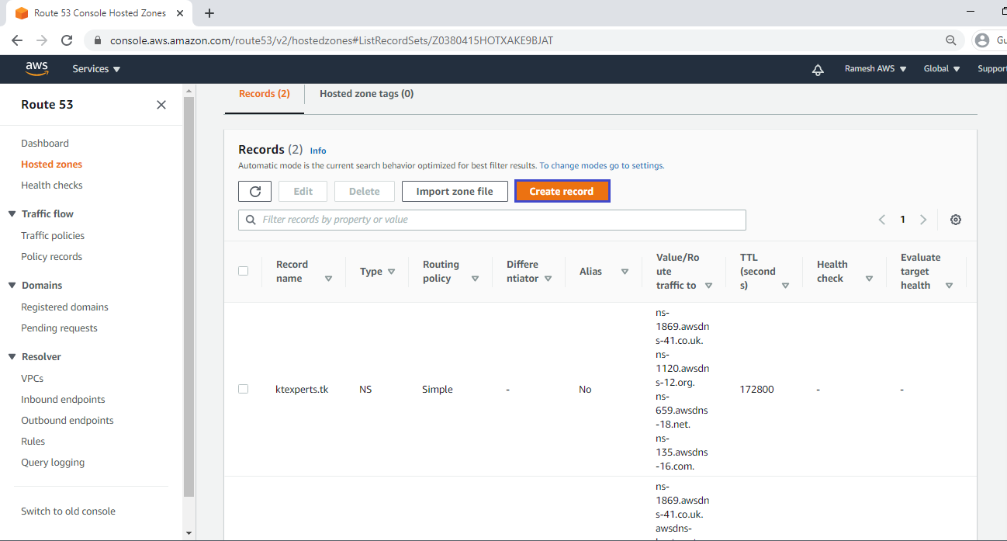Open a new browser tab
1007x541 pixels.
pyautogui.click(x=209, y=13)
